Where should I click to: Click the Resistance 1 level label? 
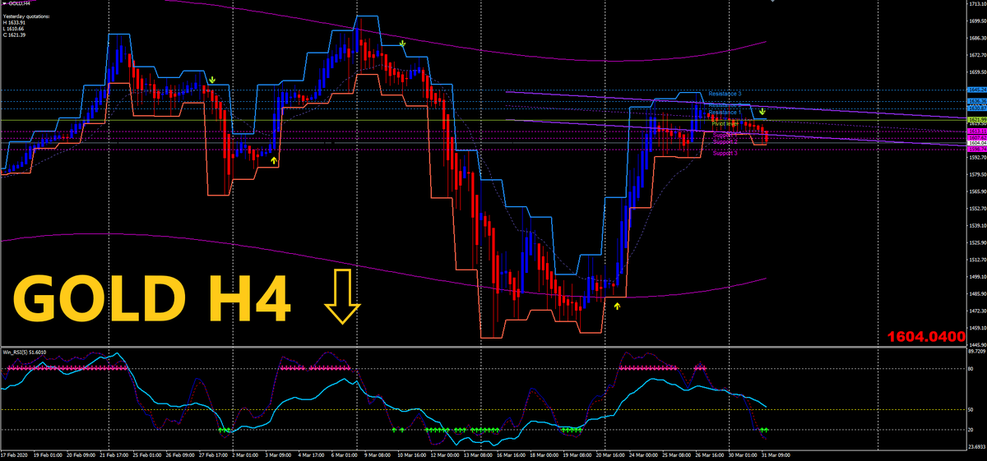tap(725, 112)
